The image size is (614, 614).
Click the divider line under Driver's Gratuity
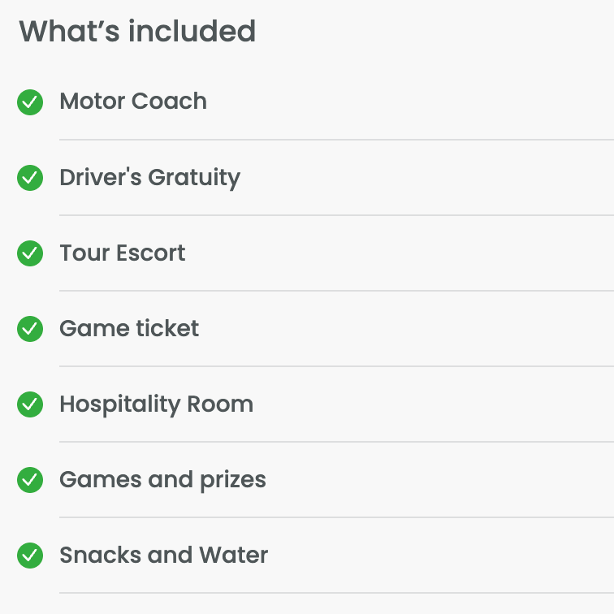coord(336,215)
